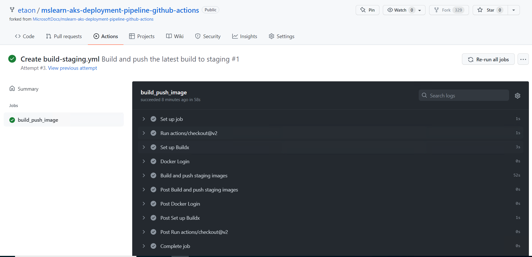
Task: Select the build_push_image job in sidebar
Action: [64, 120]
